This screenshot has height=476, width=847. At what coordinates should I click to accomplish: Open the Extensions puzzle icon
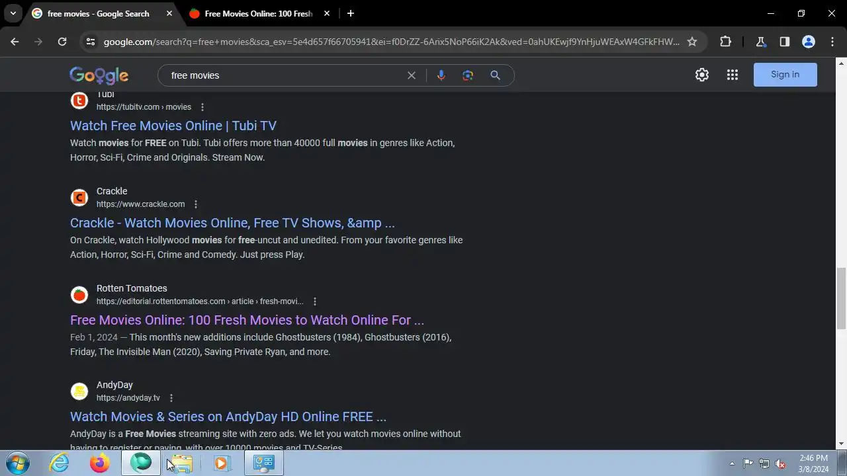(x=725, y=42)
